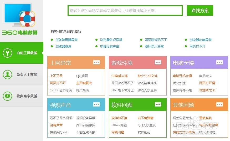Select 右下角弹窗 link

(x=146, y=118)
